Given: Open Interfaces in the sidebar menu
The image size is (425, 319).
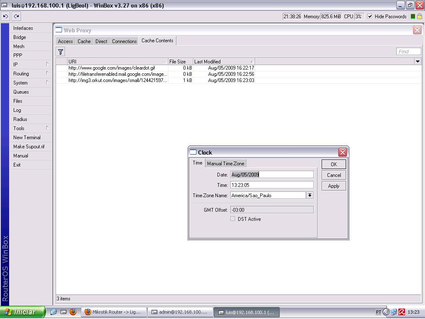Looking at the screenshot, I should pyautogui.click(x=30, y=28).
